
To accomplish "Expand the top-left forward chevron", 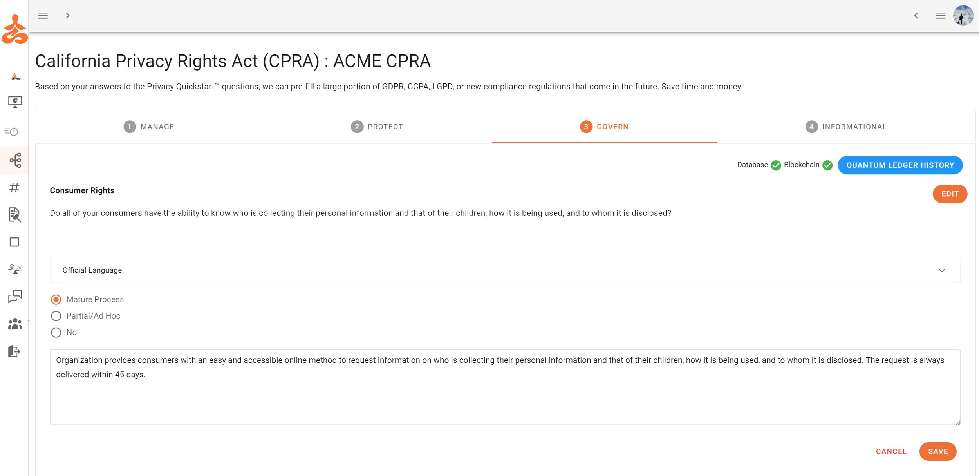I will [68, 16].
